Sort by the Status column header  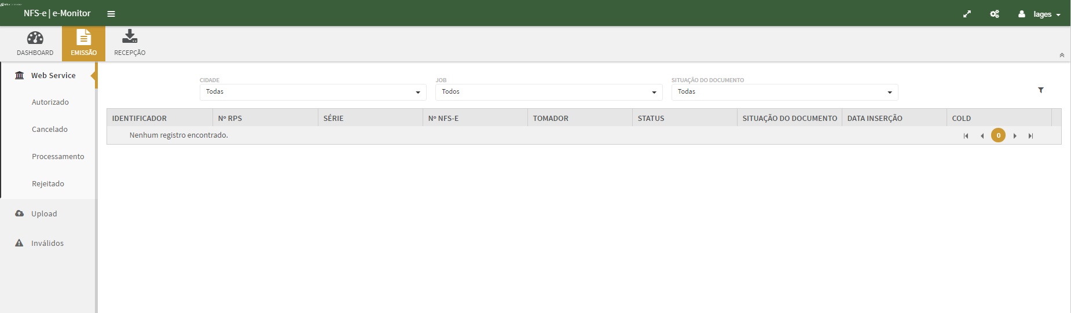(685, 118)
